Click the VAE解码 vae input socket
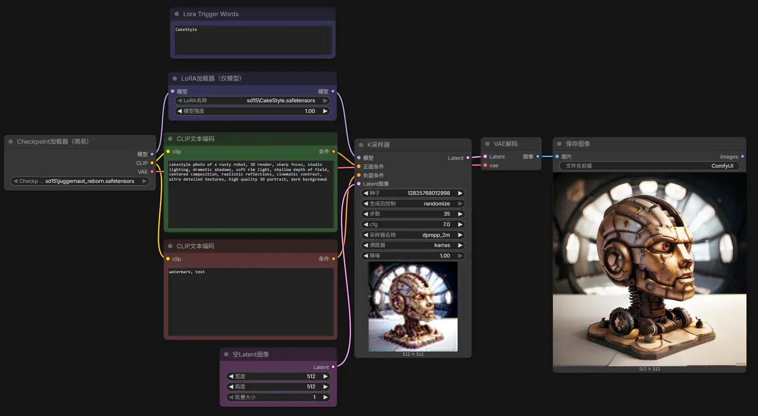This screenshot has width=758, height=416. [485, 165]
